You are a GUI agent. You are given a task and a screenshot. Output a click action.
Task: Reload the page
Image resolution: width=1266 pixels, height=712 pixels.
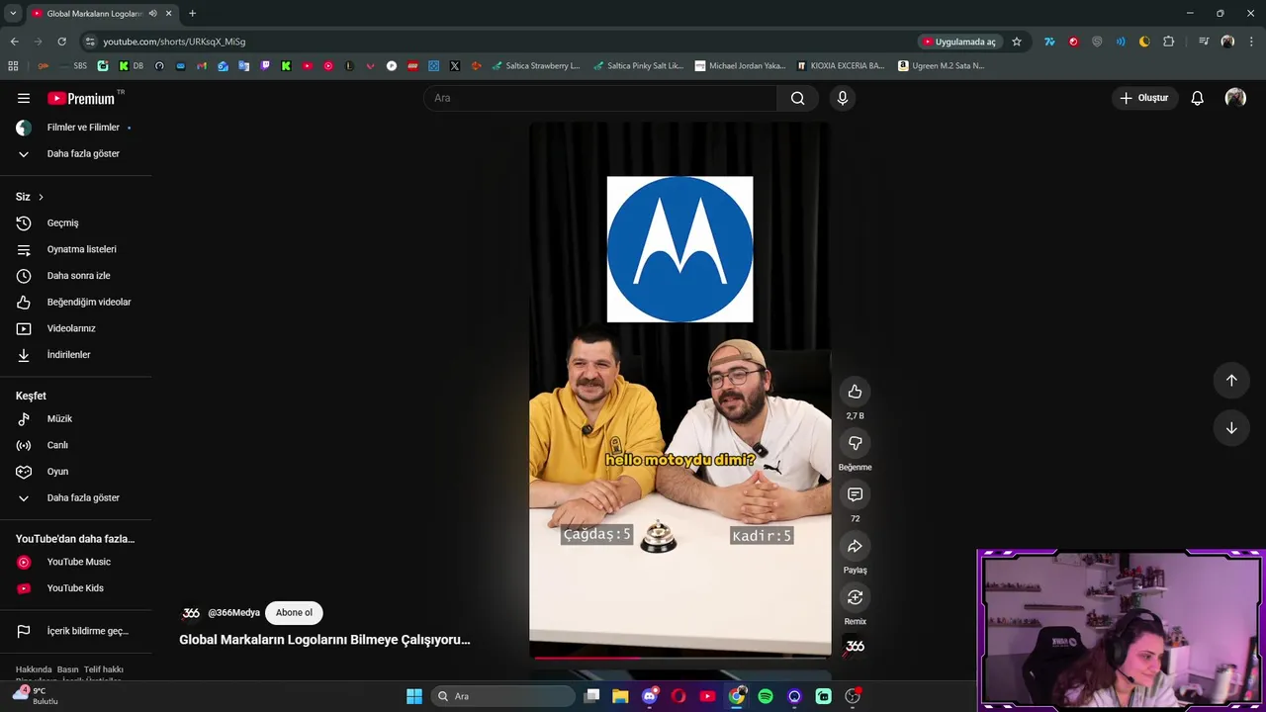[x=61, y=42]
